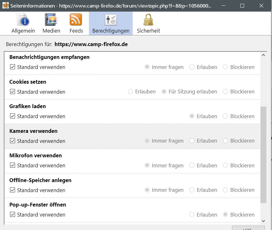
Task: Click the Kamera verwenden heading
Action: [x=33, y=131]
